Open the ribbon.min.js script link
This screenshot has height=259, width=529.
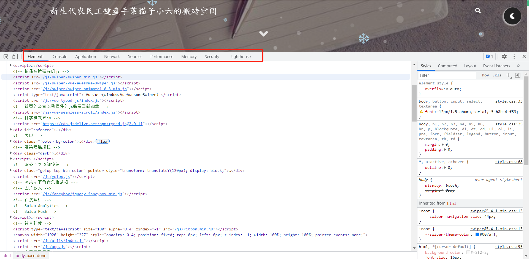[194, 229]
